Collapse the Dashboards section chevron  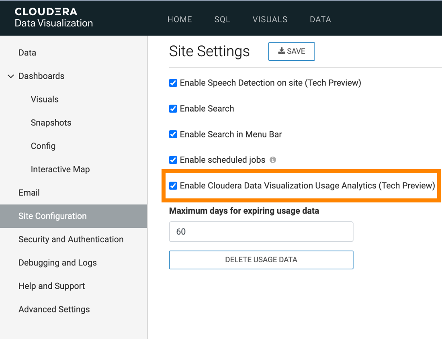(11, 76)
